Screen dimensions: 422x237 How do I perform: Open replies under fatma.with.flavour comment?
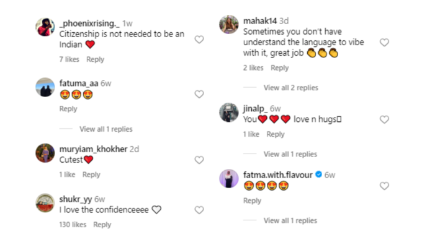click(290, 220)
